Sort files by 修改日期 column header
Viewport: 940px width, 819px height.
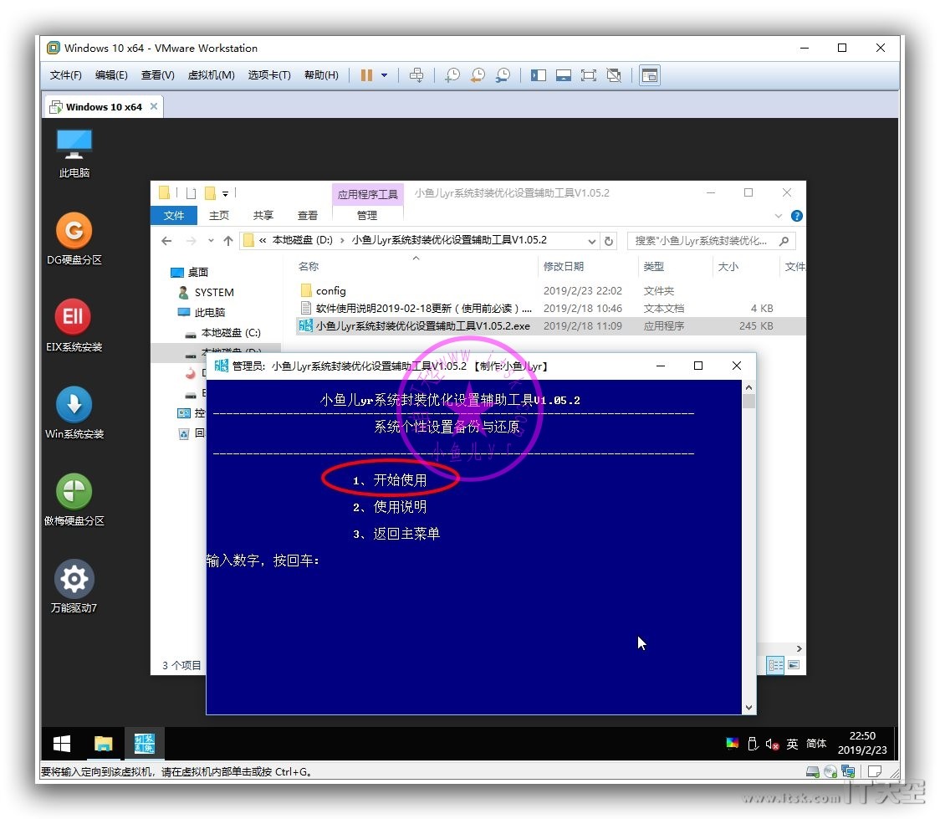(x=587, y=266)
